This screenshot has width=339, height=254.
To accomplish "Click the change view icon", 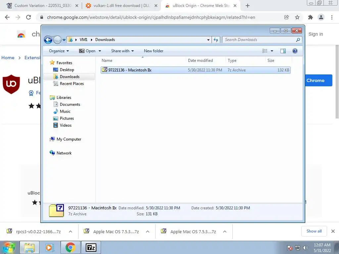I will [265, 51].
